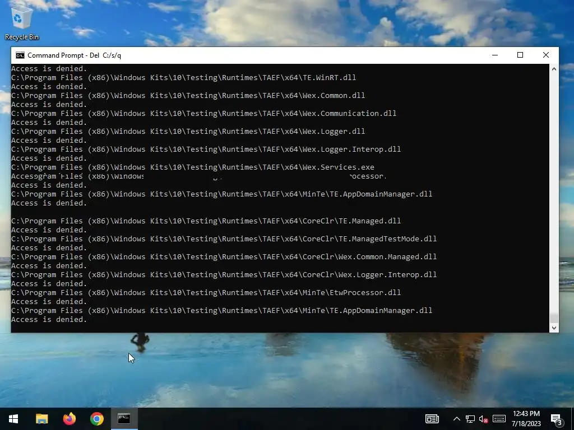Click the line ending CoreClr\TE.Managed.dll
Viewport: 574px width, 430px height.
(x=206, y=221)
